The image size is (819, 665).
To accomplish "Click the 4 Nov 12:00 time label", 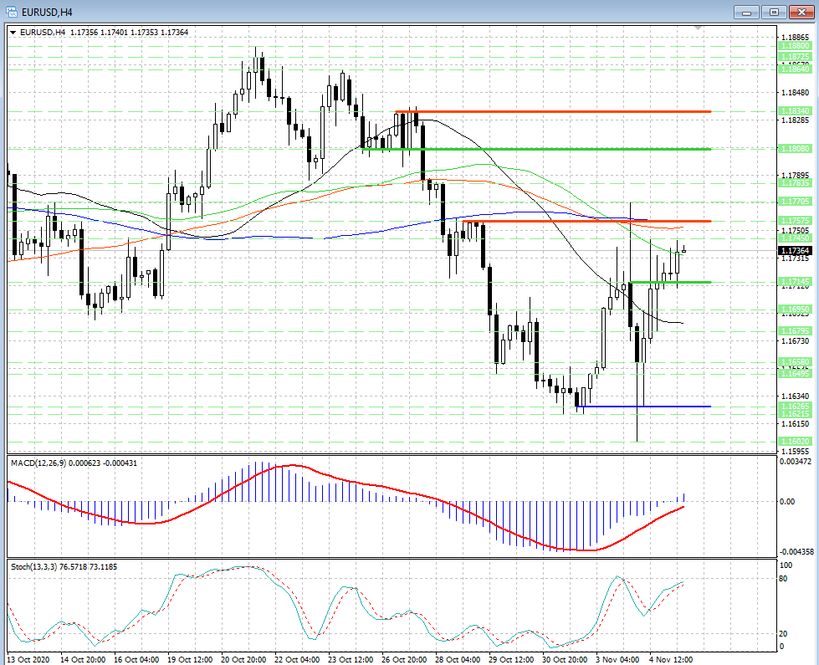I will (671, 659).
